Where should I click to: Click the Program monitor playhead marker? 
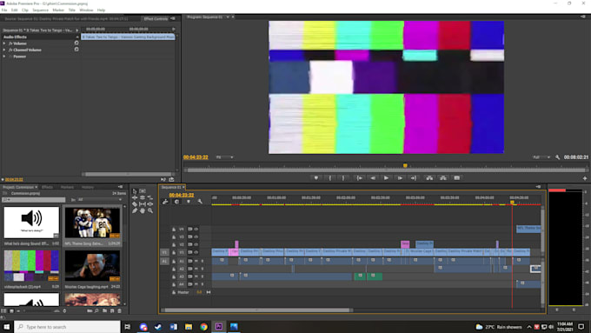click(x=405, y=165)
